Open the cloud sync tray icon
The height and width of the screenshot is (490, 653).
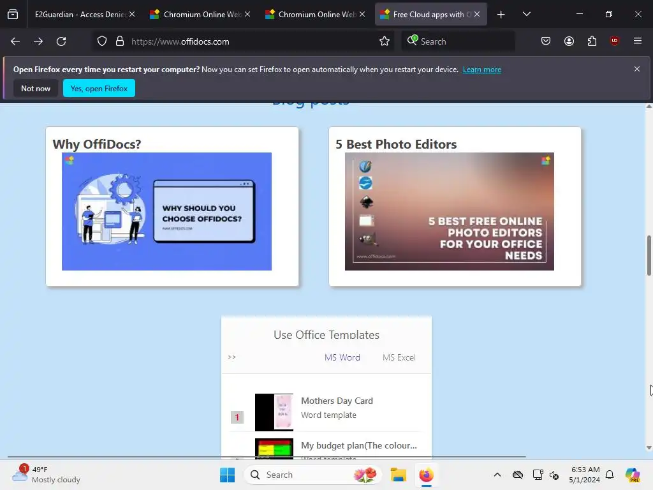518,475
